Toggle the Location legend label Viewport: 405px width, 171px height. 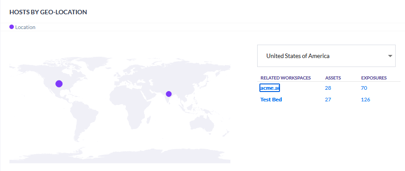click(x=25, y=27)
